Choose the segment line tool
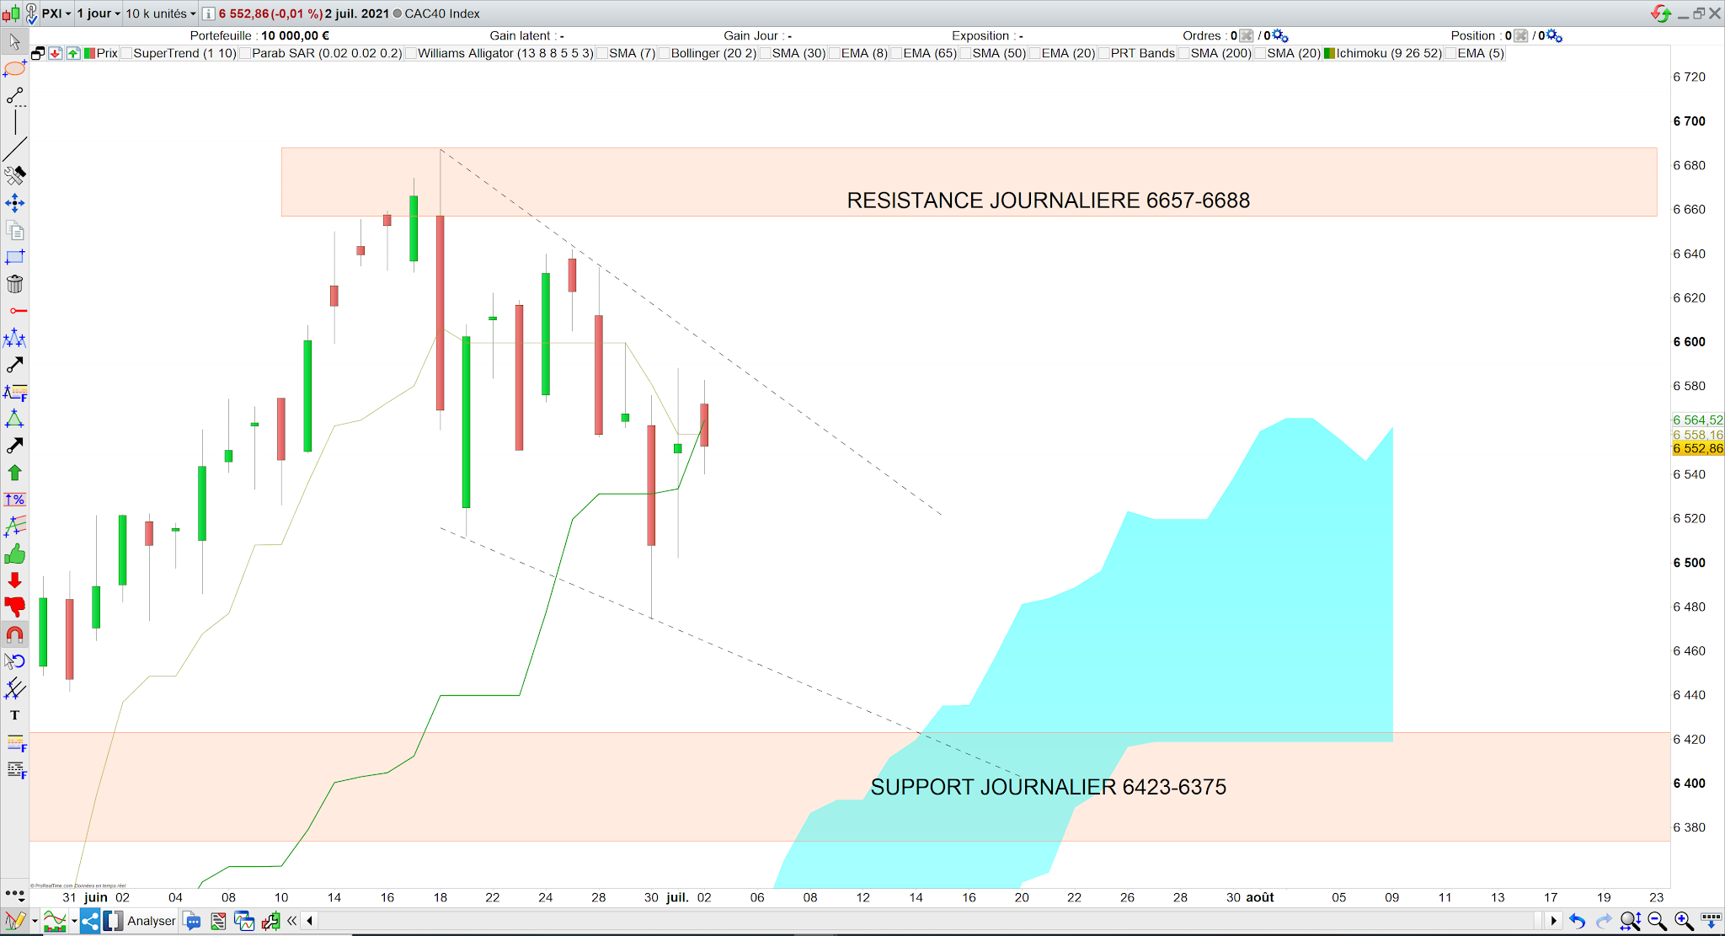Viewport: 1725px width, 936px height. click(x=14, y=96)
